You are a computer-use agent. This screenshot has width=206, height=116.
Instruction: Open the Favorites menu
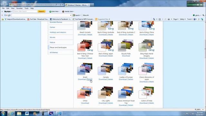(19, 8)
